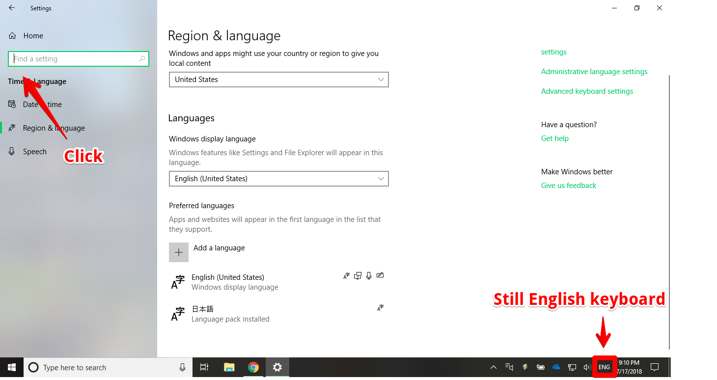The height and width of the screenshot is (380, 717).
Task: Expand the Windows display language dropdown
Action: (278, 179)
